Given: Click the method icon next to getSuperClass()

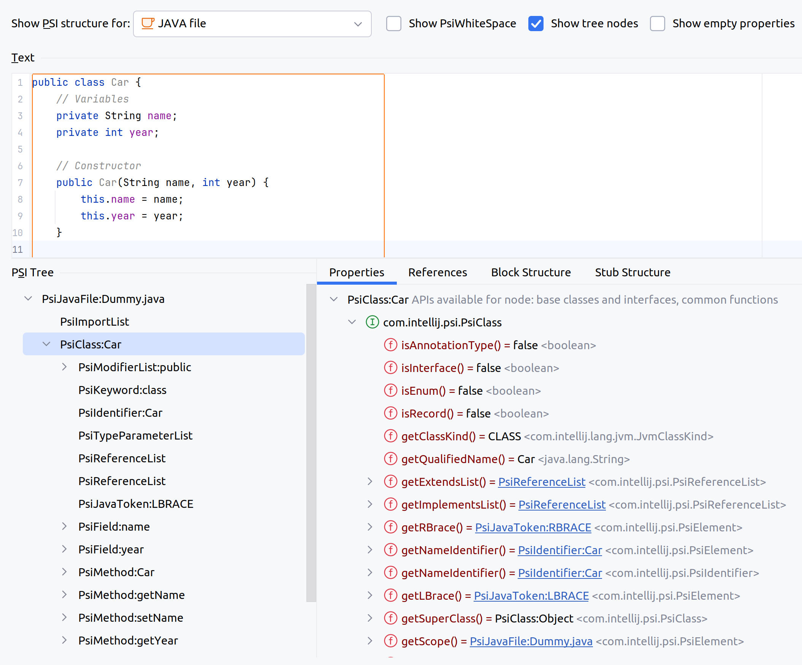Looking at the screenshot, I should 390,618.
